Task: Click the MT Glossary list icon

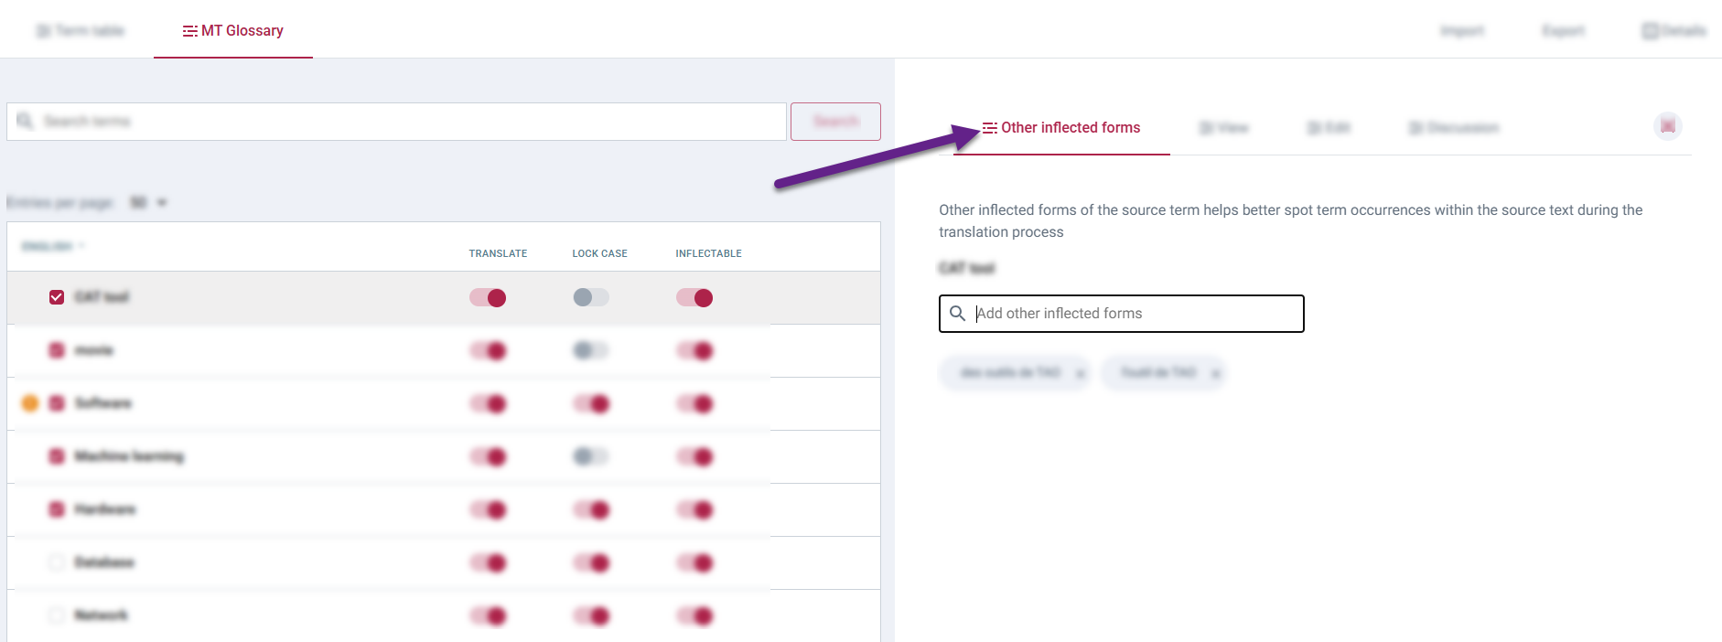Action: [189, 29]
